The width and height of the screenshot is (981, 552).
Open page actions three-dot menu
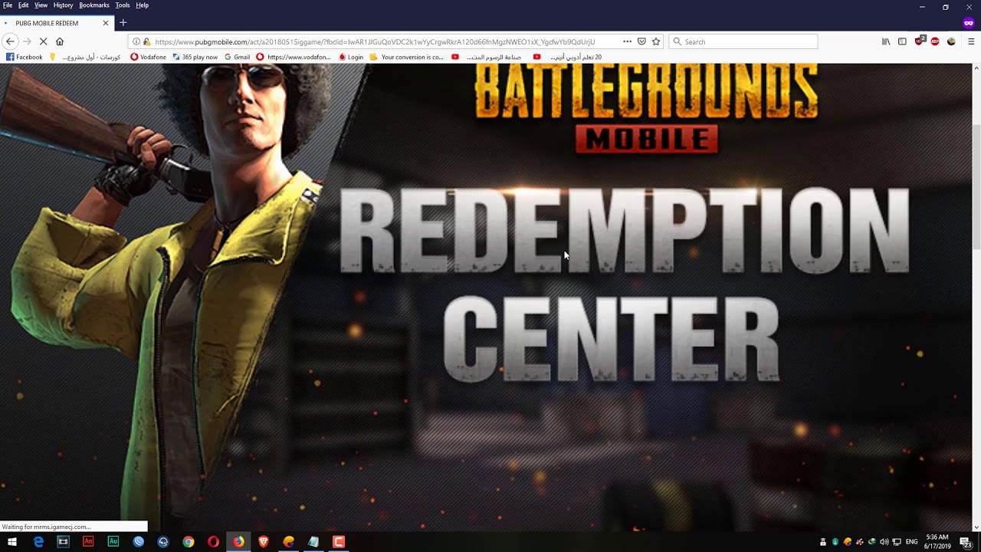[627, 41]
